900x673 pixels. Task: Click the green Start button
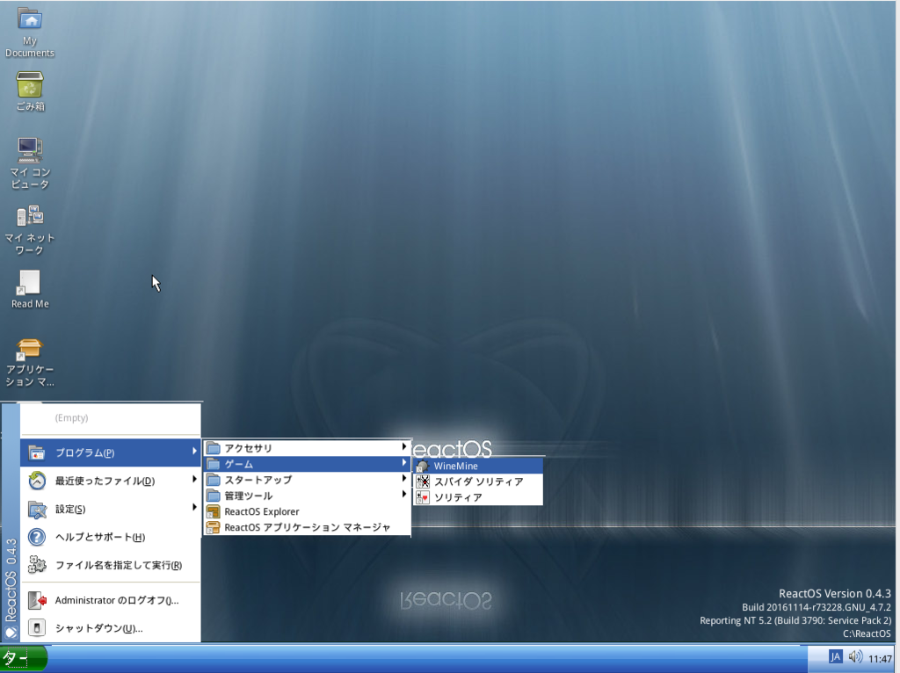24,658
